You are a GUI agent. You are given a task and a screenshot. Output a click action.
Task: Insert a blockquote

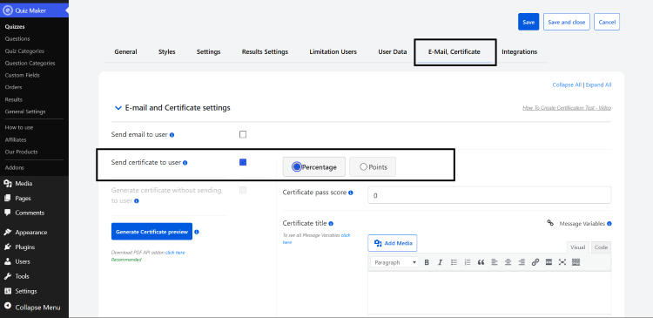point(481,262)
